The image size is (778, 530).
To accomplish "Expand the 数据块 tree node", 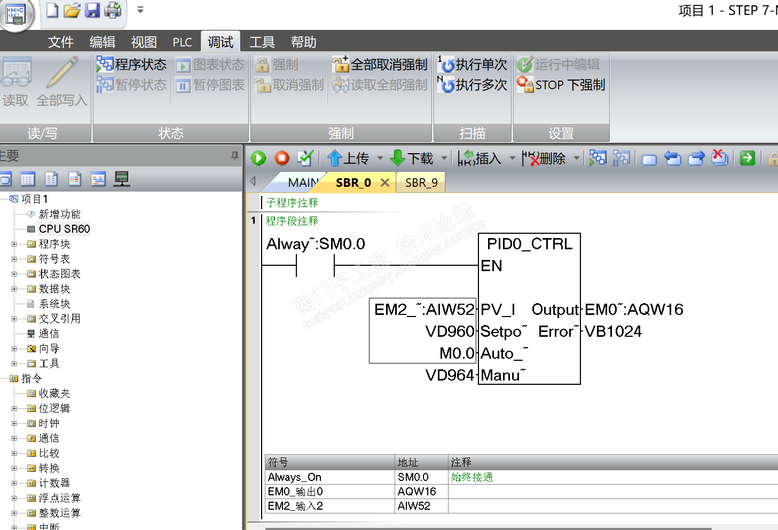I will [x=14, y=289].
